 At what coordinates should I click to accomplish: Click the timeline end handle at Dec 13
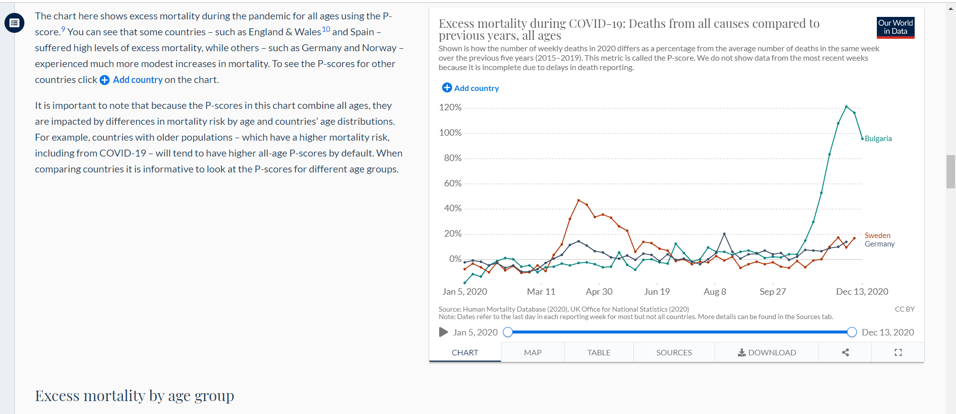coord(852,332)
